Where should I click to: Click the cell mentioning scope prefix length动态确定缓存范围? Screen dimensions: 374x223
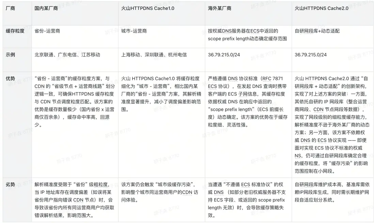point(247,35)
